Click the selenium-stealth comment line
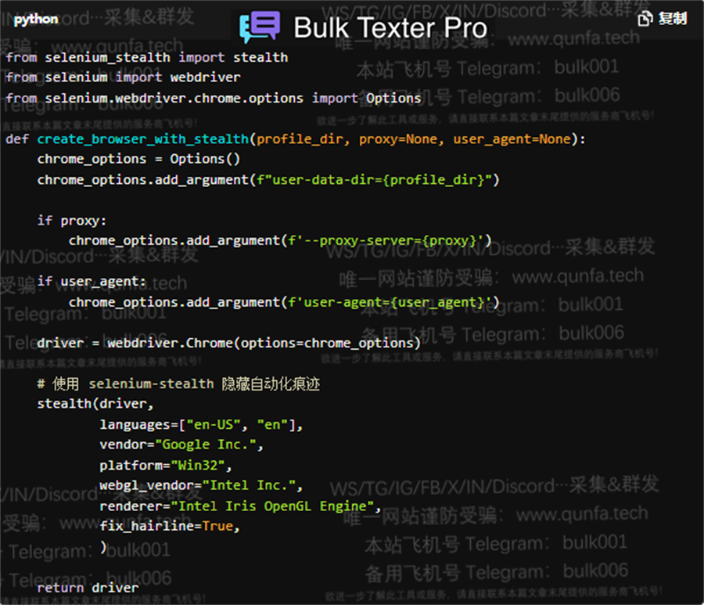This screenshot has width=704, height=605. [178, 384]
